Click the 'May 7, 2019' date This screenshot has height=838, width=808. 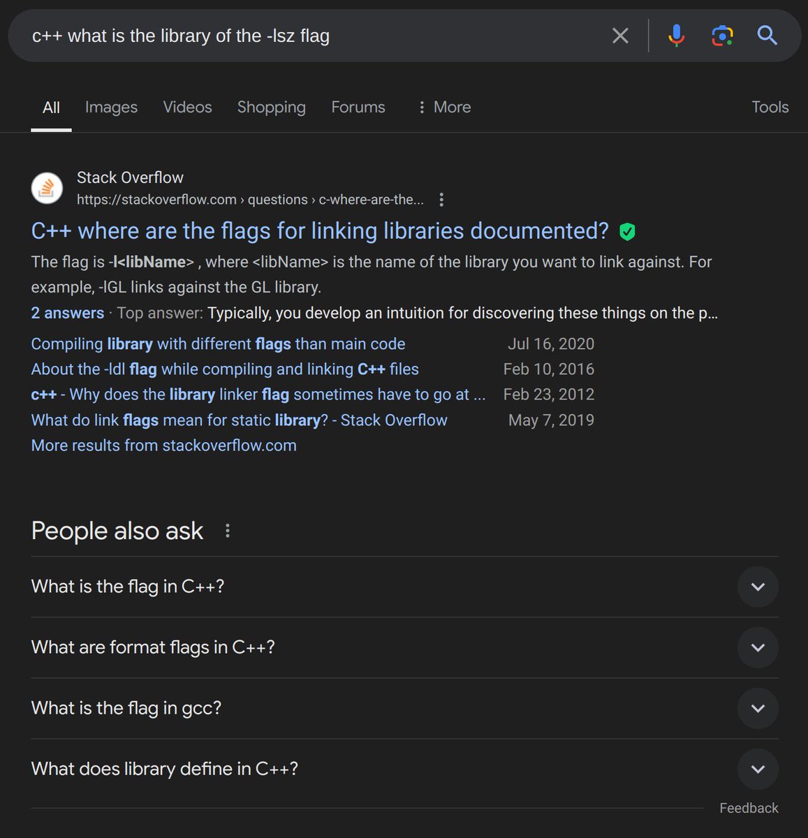coord(551,420)
